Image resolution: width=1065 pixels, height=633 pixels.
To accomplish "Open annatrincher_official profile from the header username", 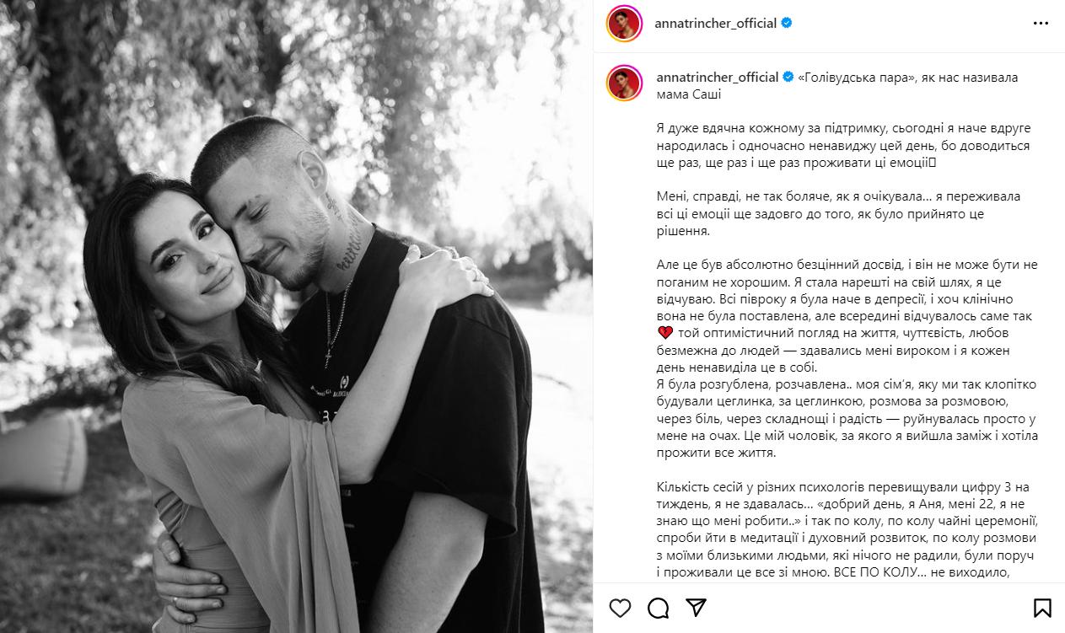I will coord(715,24).
